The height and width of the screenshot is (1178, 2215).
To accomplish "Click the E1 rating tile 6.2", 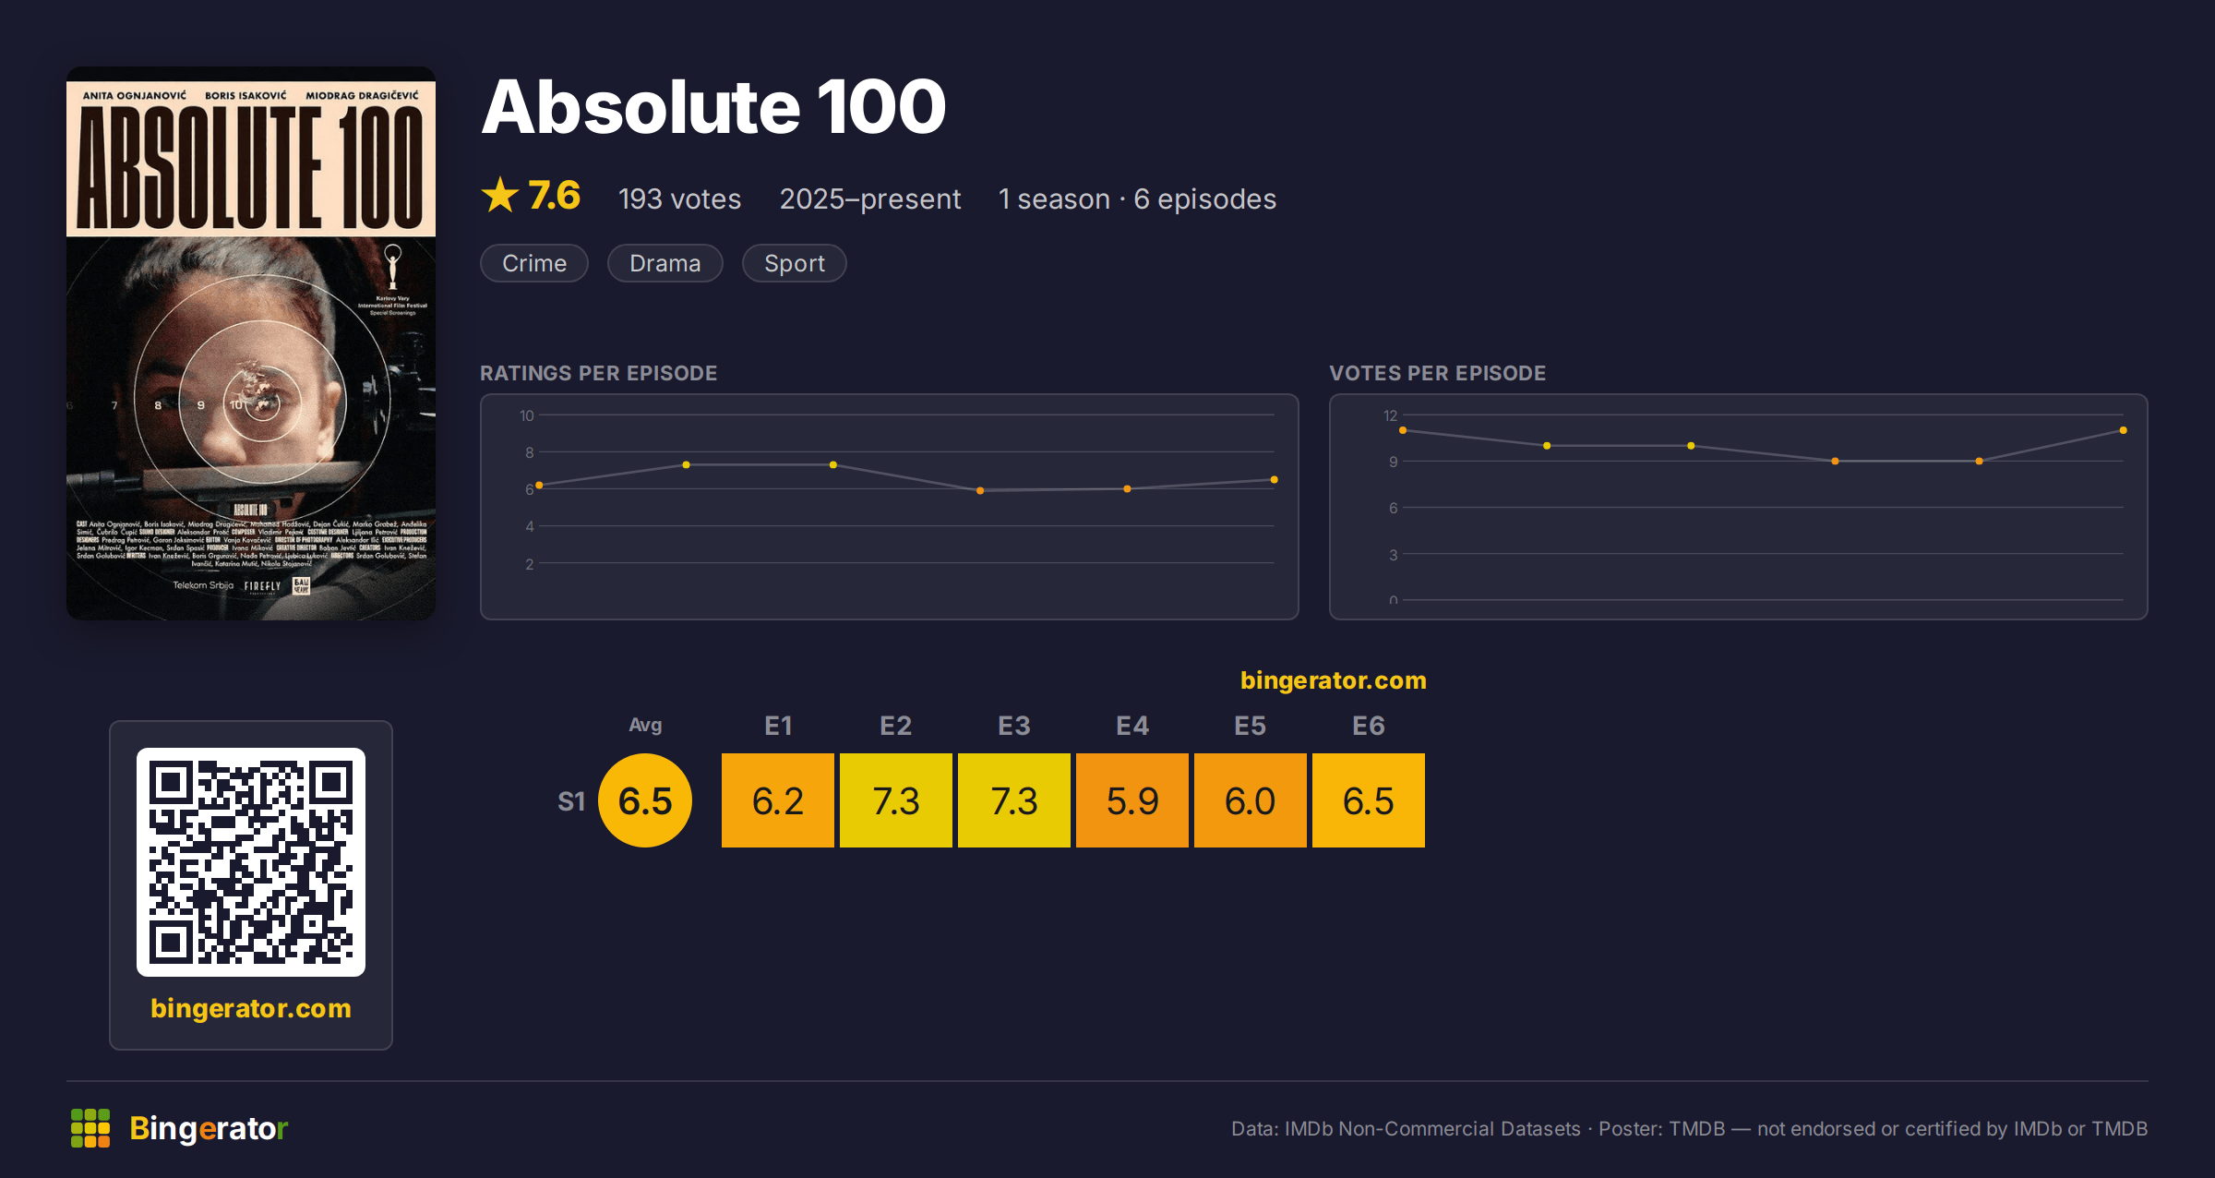I will (778, 800).
